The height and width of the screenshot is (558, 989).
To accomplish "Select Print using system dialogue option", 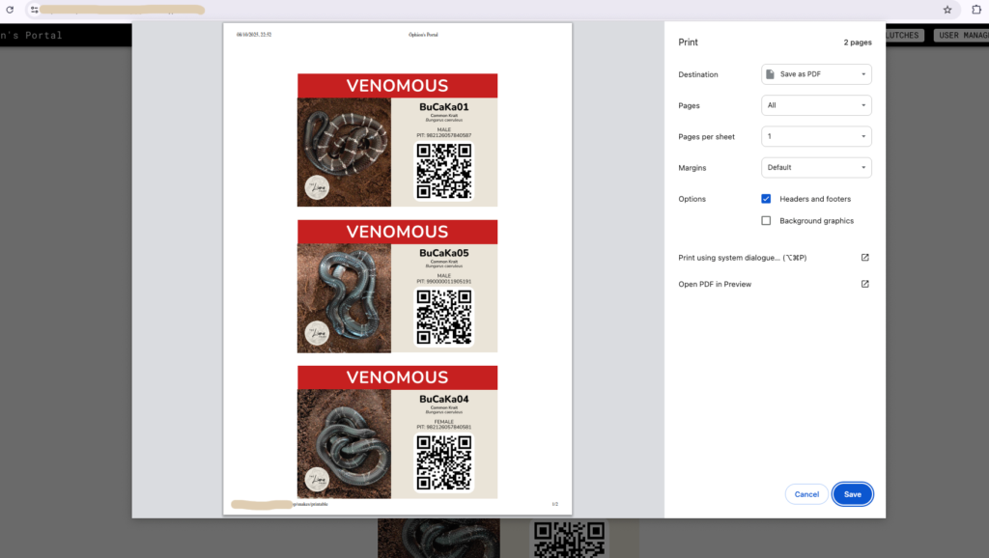I will point(742,258).
